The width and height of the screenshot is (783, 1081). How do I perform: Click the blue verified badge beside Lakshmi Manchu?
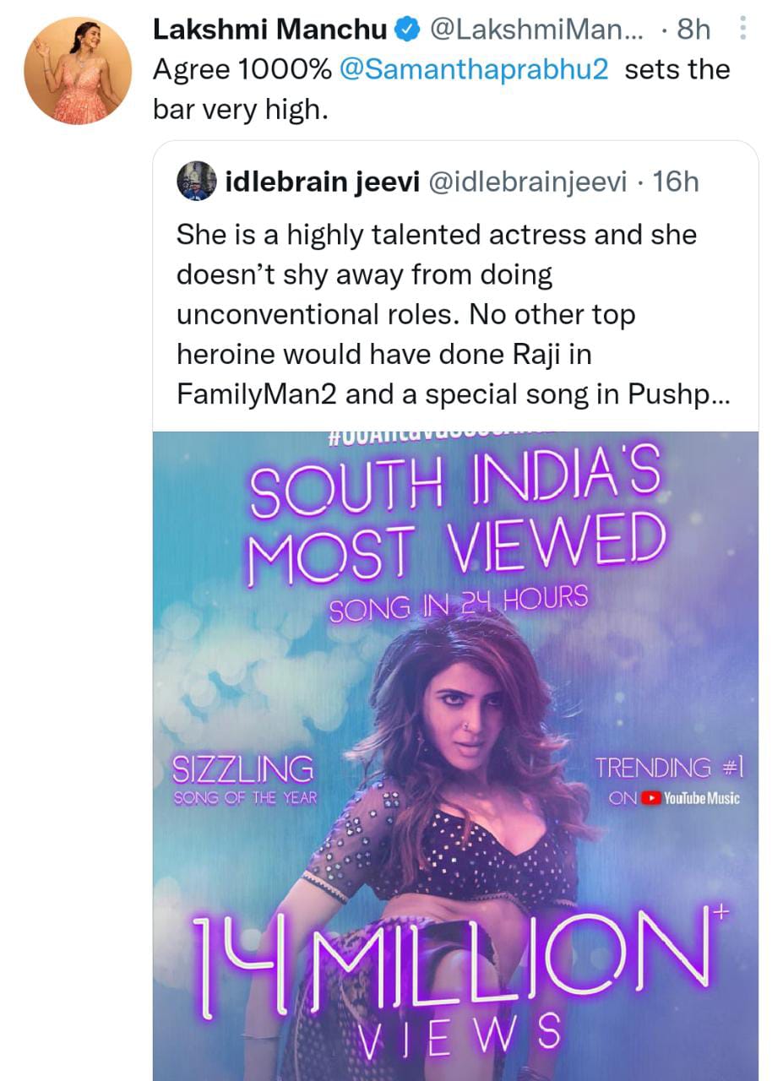click(x=408, y=31)
